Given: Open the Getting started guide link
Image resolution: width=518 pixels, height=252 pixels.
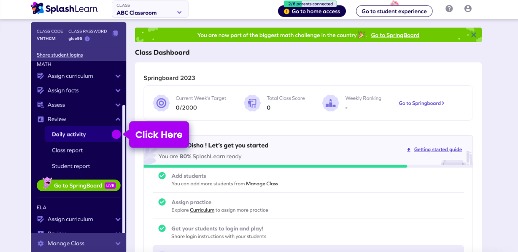Looking at the screenshot, I should [438, 150].
